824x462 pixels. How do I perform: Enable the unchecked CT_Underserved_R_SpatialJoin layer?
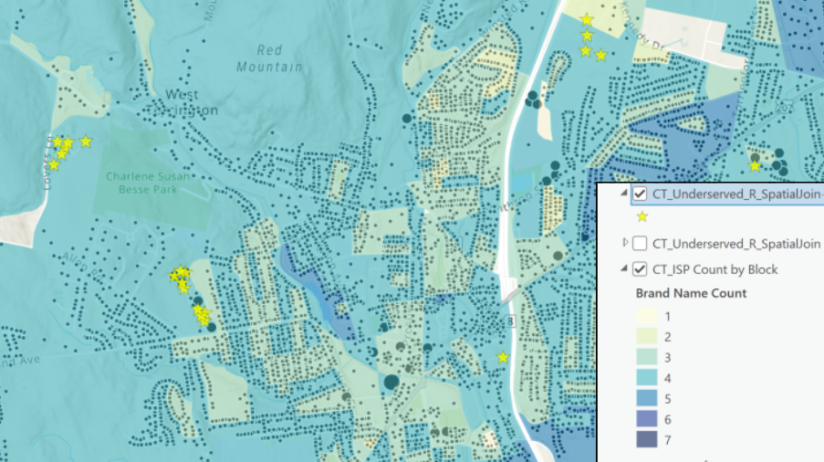tap(640, 243)
